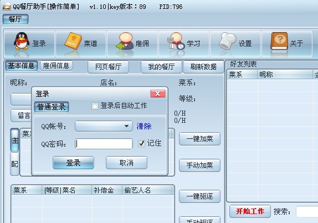318x223 pixels.
Task: Click the 取消 button
Action: click(126, 163)
